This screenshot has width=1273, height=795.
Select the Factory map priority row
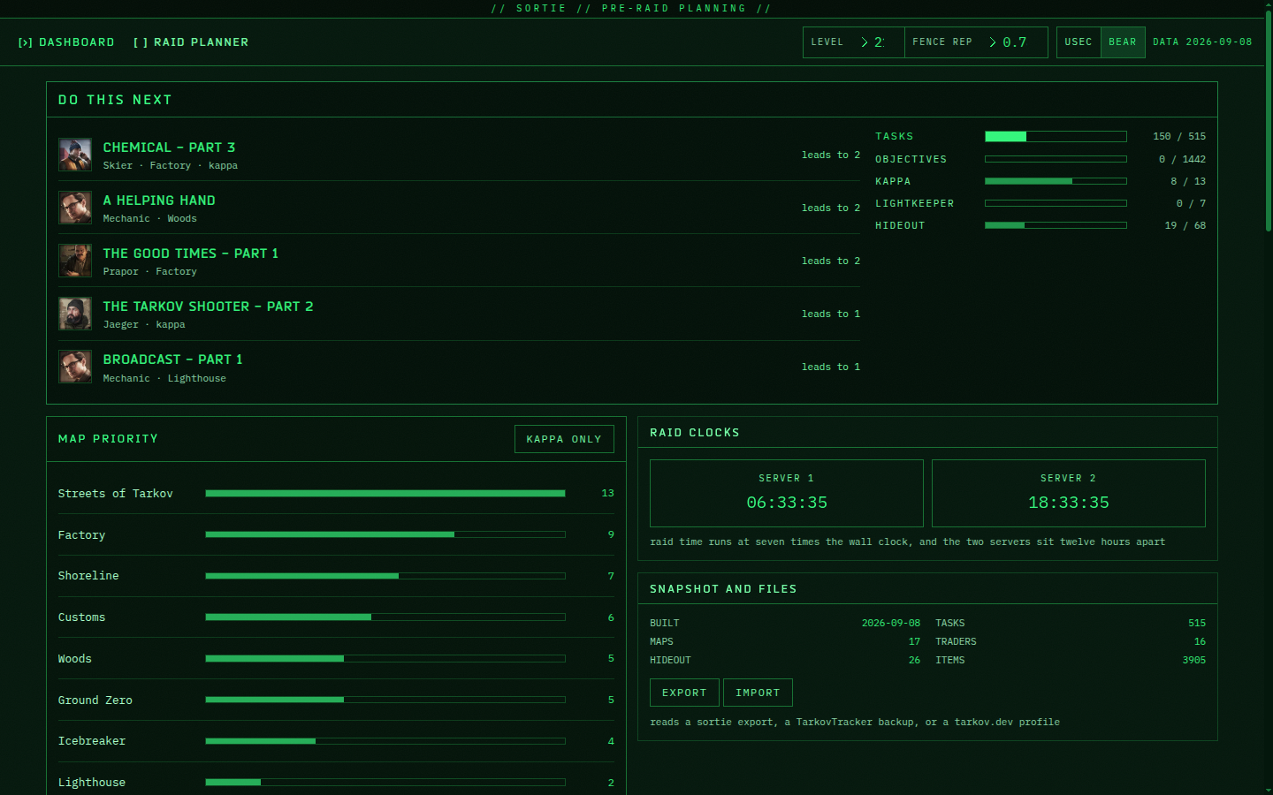[336, 534]
